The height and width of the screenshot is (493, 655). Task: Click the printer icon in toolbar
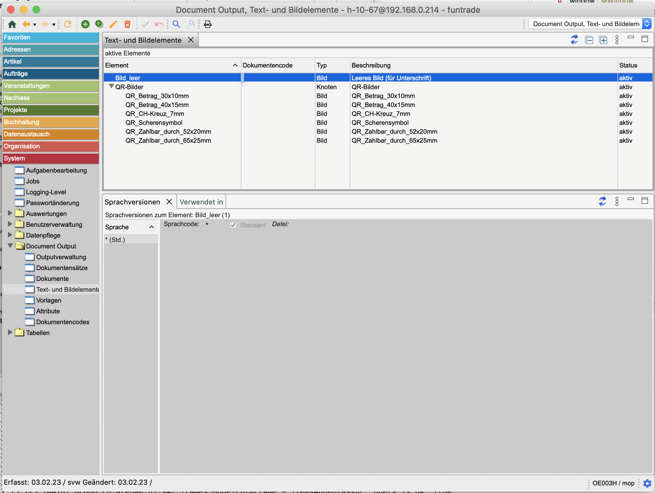208,24
